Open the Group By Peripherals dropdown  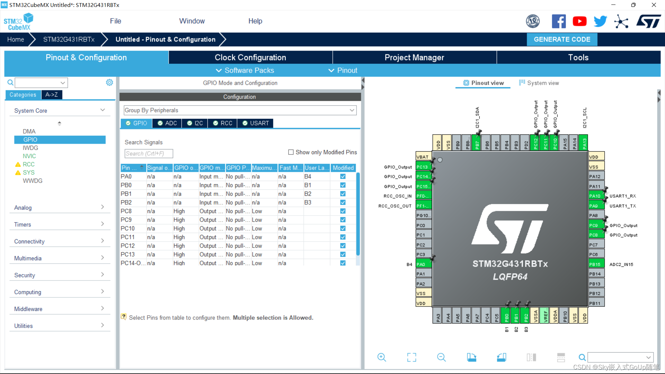pyautogui.click(x=240, y=110)
